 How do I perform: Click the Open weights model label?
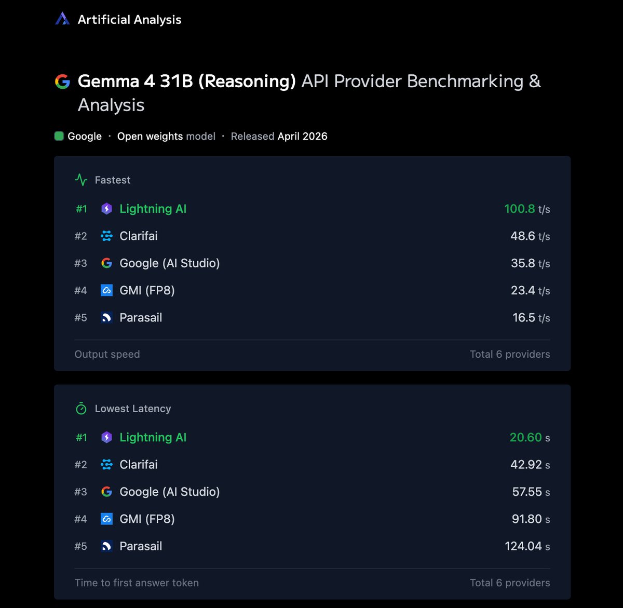[x=166, y=136]
